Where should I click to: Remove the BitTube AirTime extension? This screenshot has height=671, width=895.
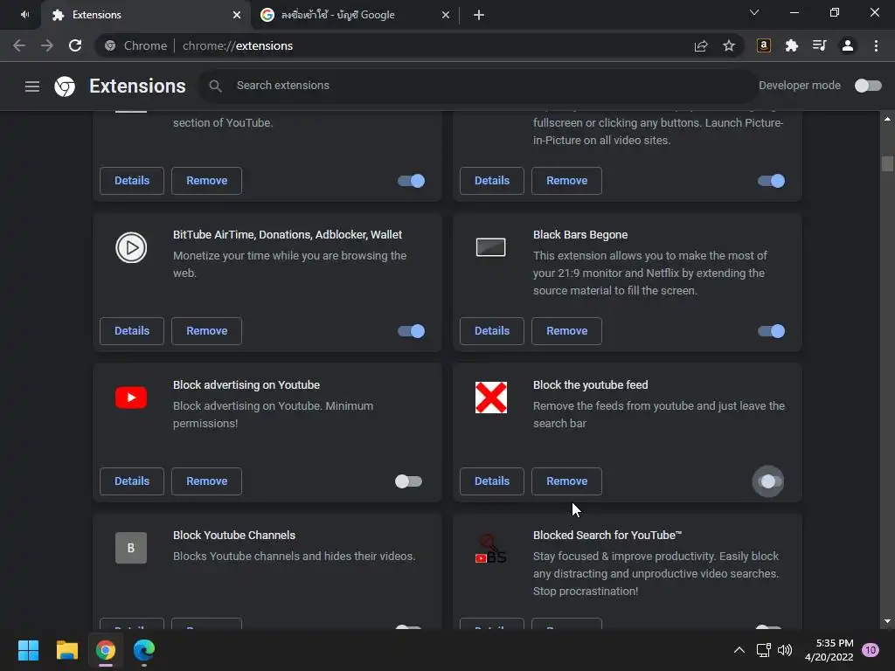point(206,331)
